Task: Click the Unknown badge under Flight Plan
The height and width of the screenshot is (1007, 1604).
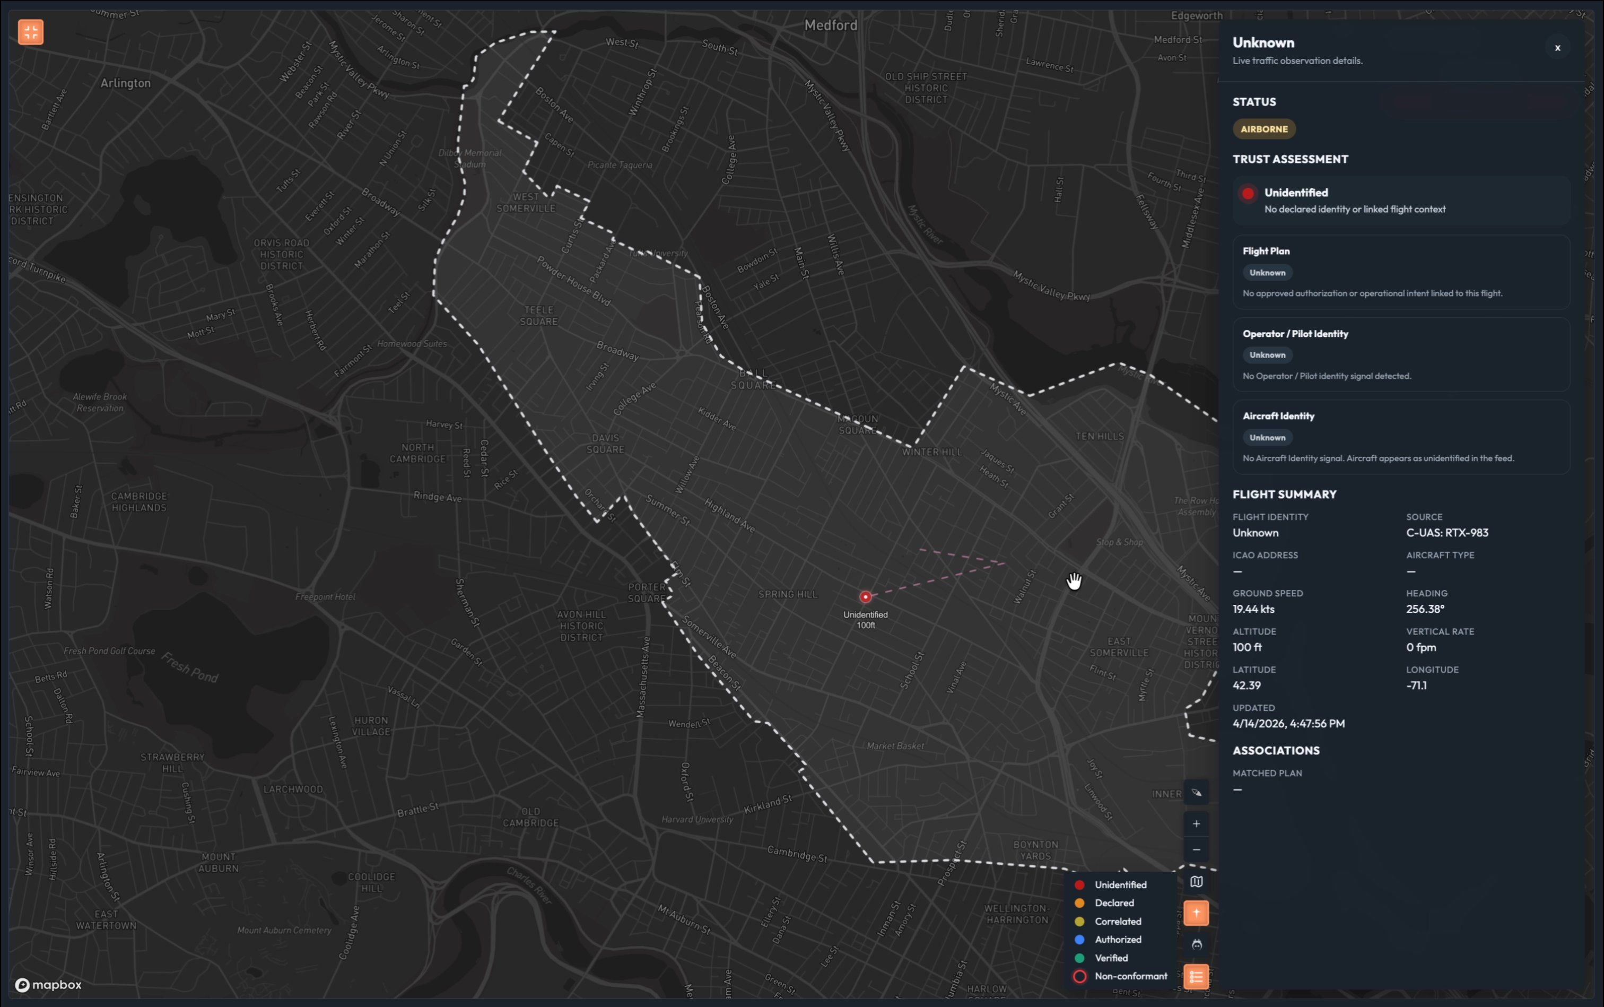Action: coord(1267,272)
